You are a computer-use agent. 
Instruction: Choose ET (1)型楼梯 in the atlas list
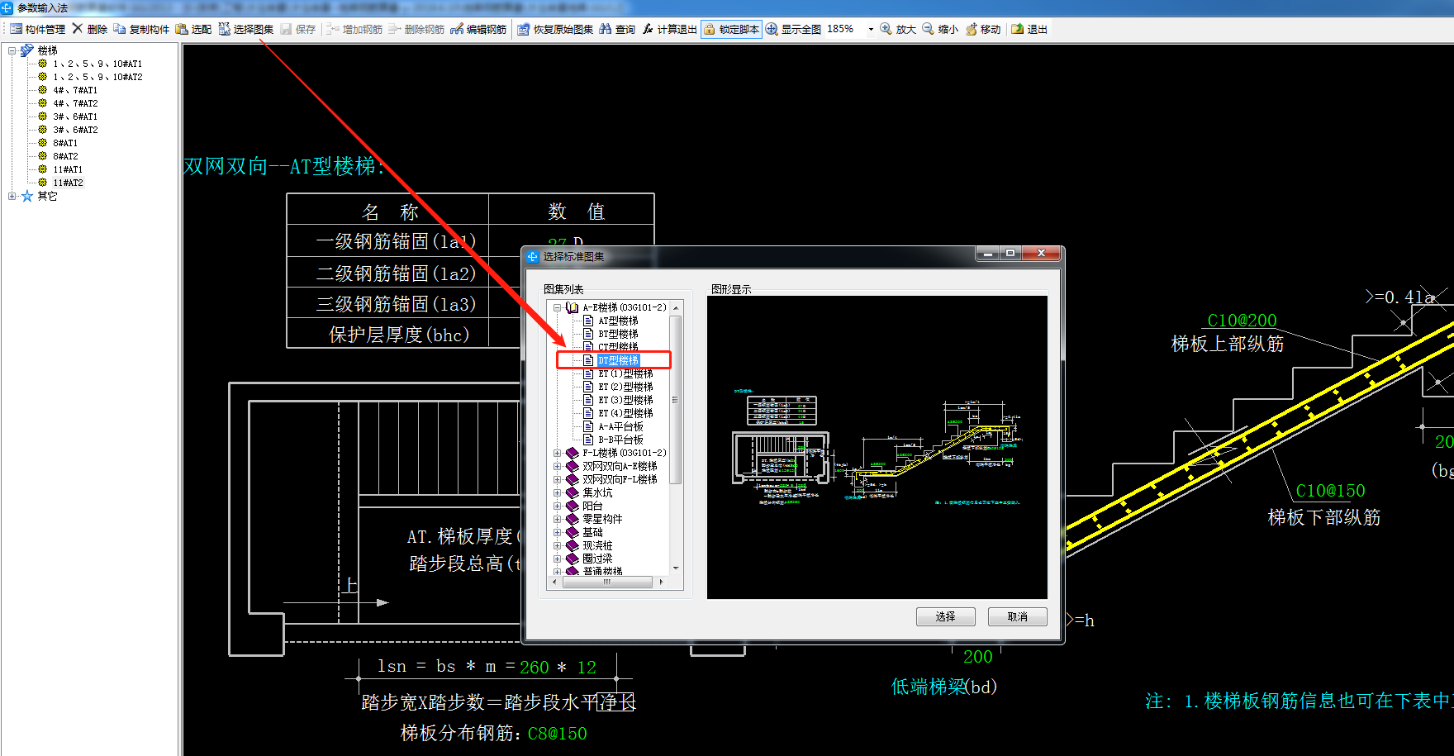click(625, 373)
